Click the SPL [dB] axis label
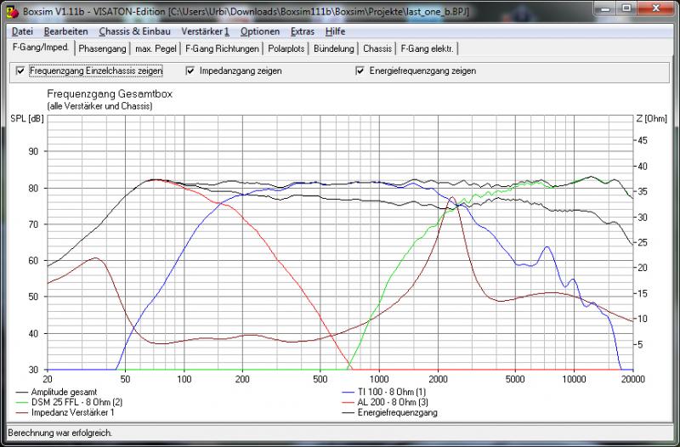 point(27,119)
